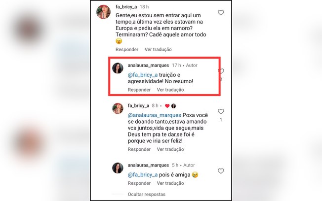Like fa_bricy_a's top comment with heart
Viewport: 322px width, 201px height.
click(221, 13)
